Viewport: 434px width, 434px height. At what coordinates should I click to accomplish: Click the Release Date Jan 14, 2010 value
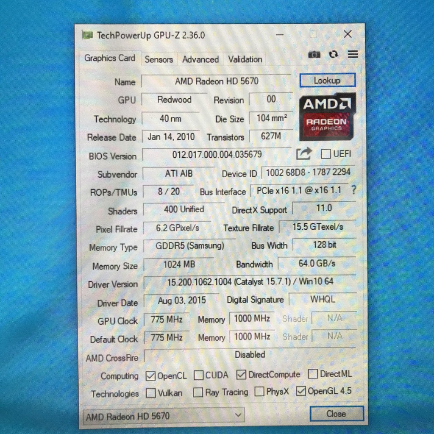point(171,137)
